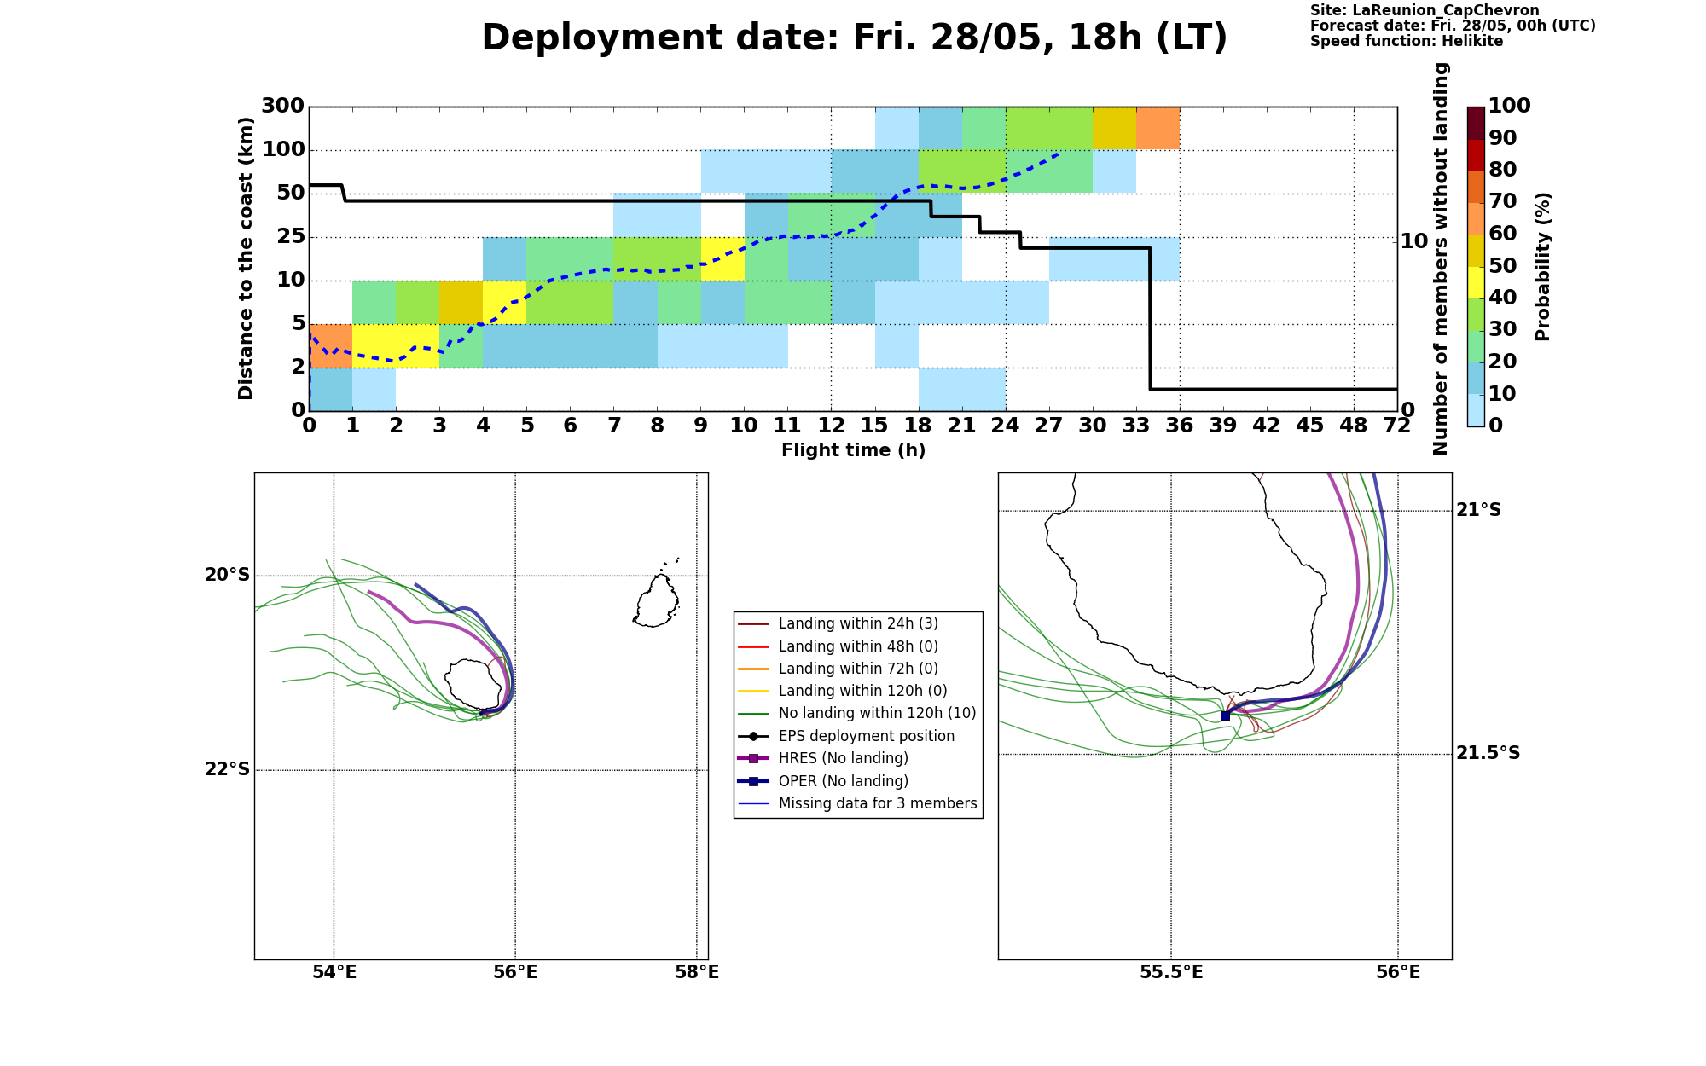Click the 'Distance to the coast (km)' axis label
Image resolution: width=1706 pixels, height=1066 pixels.
point(246,258)
